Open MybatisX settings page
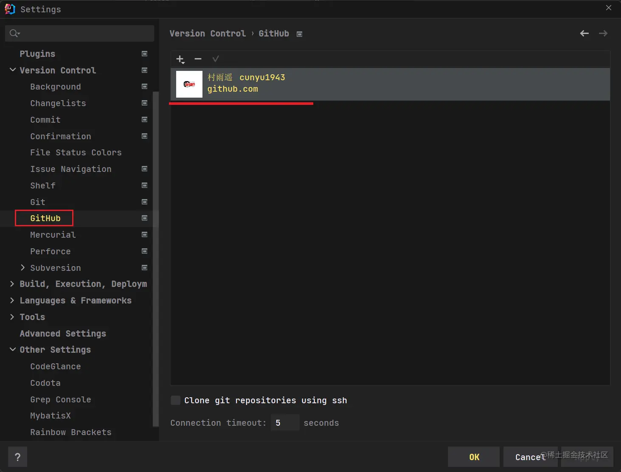 (x=51, y=416)
